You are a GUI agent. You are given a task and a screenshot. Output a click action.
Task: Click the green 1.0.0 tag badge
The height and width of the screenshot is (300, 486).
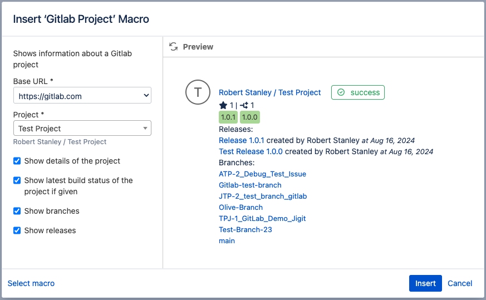pos(249,117)
